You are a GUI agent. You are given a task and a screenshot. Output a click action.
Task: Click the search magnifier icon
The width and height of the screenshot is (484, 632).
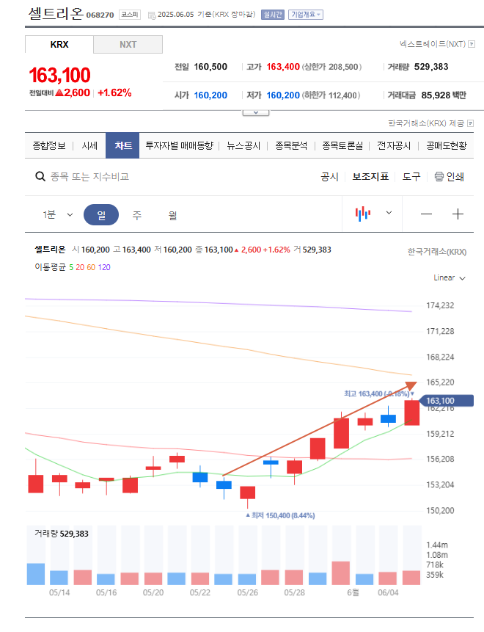40,177
